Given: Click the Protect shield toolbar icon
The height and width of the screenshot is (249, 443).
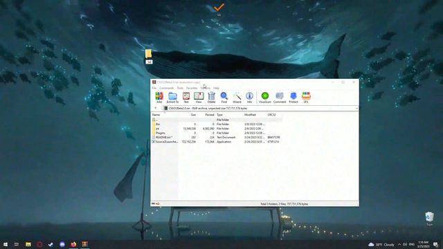Looking at the screenshot, I should point(293,98).
